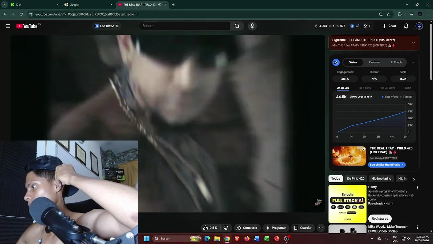Open Windows Start menu
This screenshot has width=433, height=244.
click(147, 239)
